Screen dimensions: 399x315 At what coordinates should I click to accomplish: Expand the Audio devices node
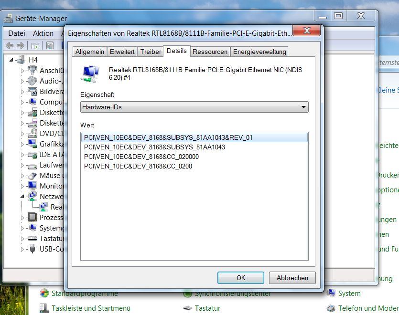22,81
